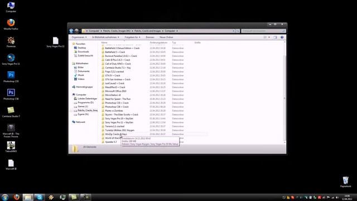
Task: Collapse the Bibliotheken group in sidebar
Action: pyautogui.click(x=80, y=63)
